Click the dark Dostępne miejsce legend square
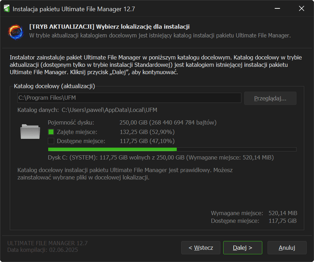The width and height of the screenshot is (314, 262). pyautogui.click(x=51, y=141)
